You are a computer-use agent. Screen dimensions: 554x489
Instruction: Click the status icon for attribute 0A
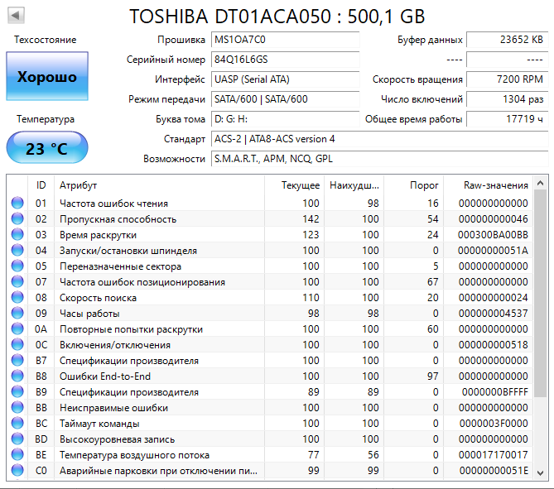pos(17,328)
